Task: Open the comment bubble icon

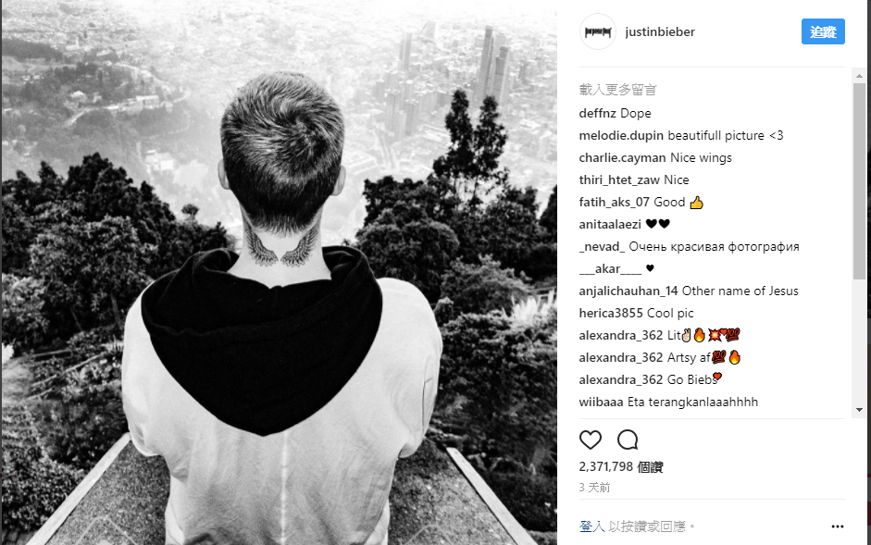Action: coord(628,440)
